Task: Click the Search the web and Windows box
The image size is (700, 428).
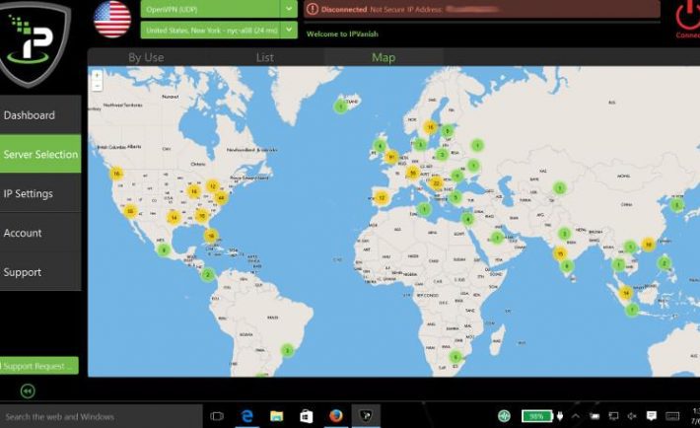Action: coord(99,417)
